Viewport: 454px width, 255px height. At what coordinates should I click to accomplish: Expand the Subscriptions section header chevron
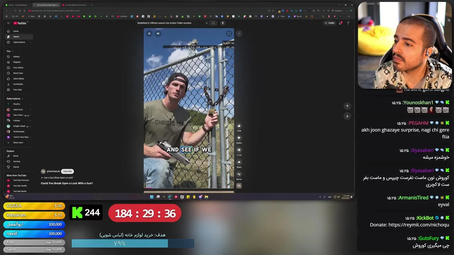(x=22, y=98)
